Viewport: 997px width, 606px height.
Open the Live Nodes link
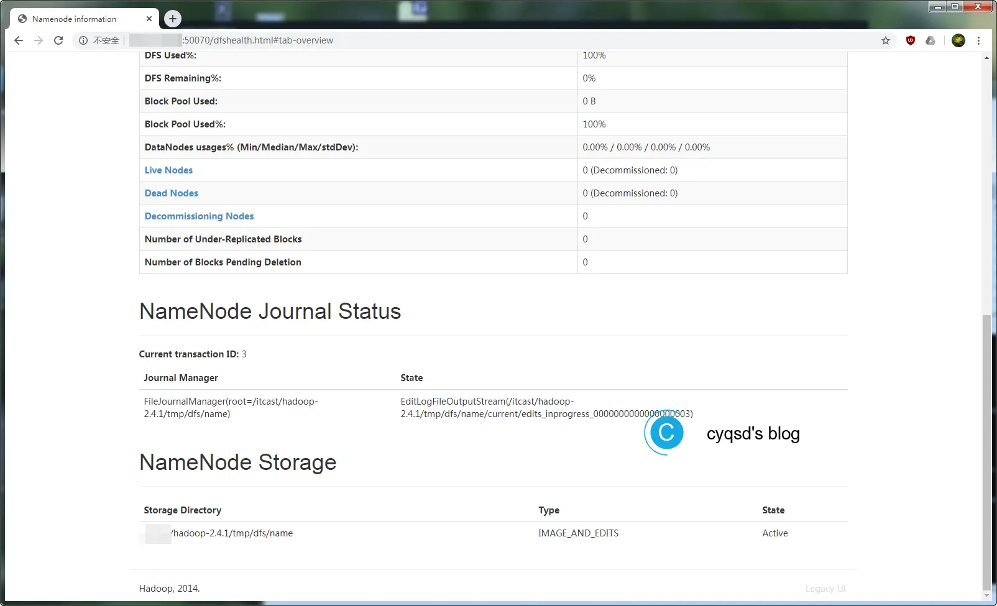[168, 170]
